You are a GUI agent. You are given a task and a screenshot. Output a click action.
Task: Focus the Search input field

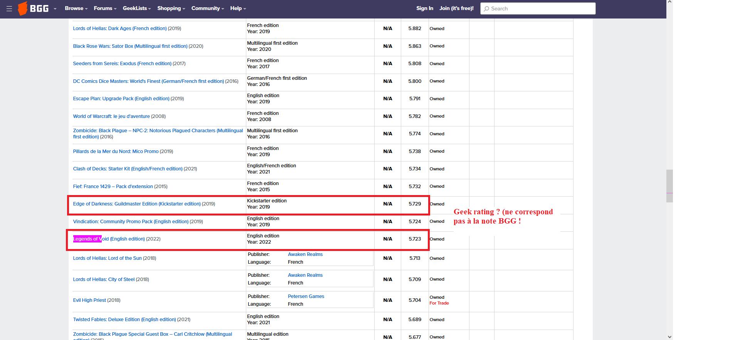540,8
